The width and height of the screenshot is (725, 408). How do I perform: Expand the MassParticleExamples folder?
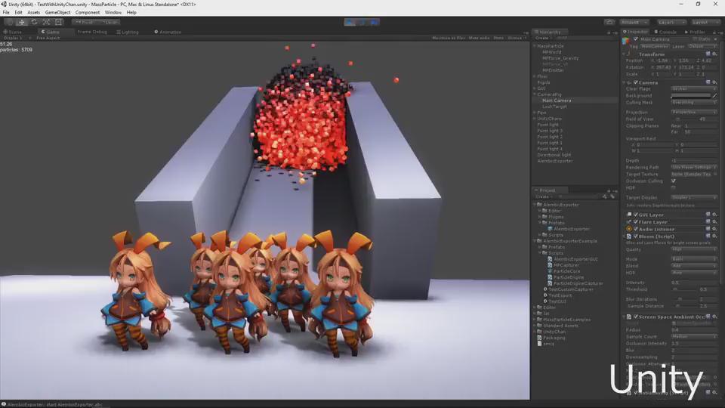click(535, 319)
